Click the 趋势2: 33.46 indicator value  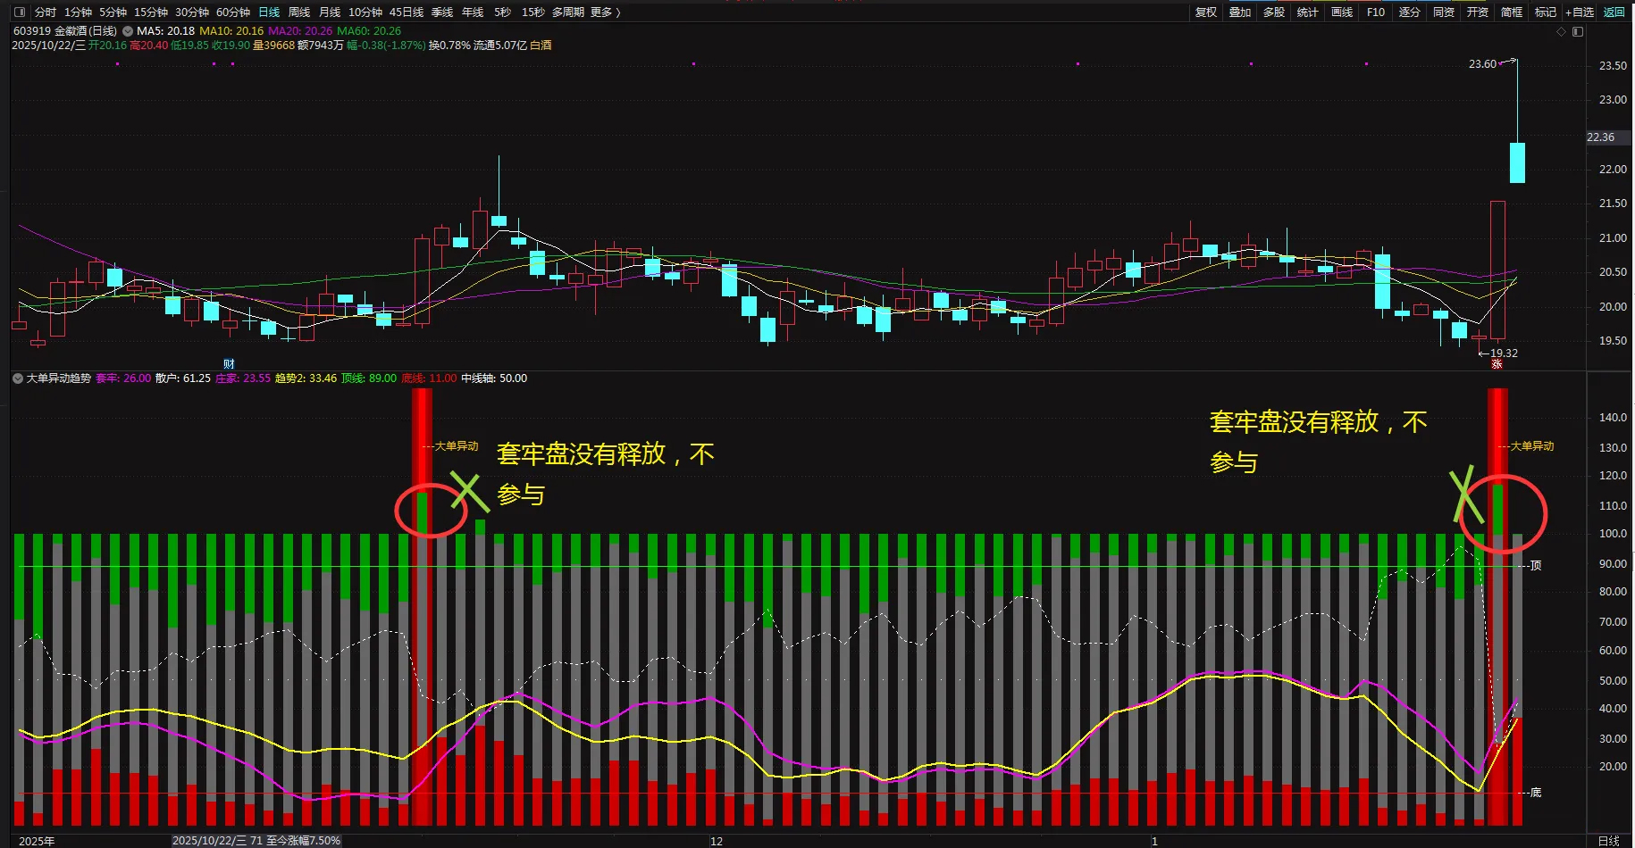[306, 378]
